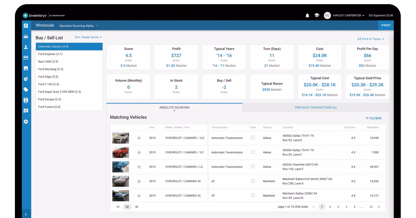Viewport: 416px width, 218px height.
Task: Open the DS Ford of Texas dropdown
Action: 371,39
